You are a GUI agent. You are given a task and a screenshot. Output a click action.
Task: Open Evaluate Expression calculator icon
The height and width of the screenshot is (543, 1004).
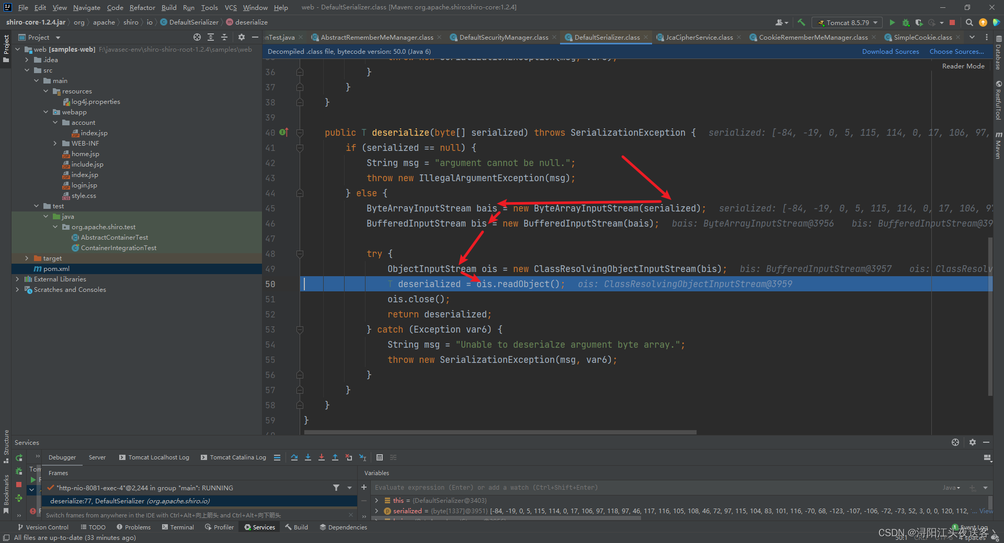pos(380,457)
